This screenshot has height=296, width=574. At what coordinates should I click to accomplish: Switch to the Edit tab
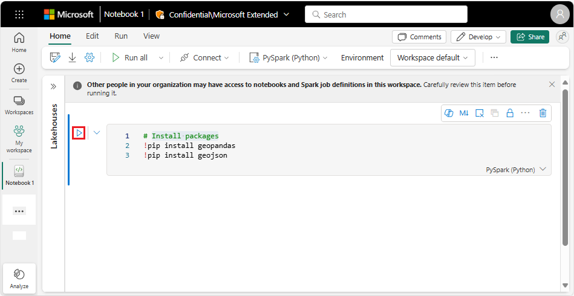click(x=93, y=36)
